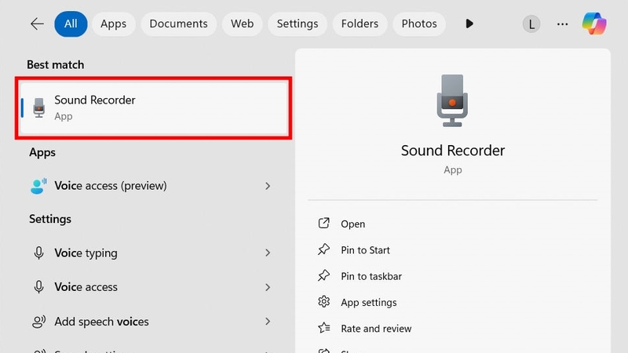Open the three-dot more options menu

click(562, 24)
